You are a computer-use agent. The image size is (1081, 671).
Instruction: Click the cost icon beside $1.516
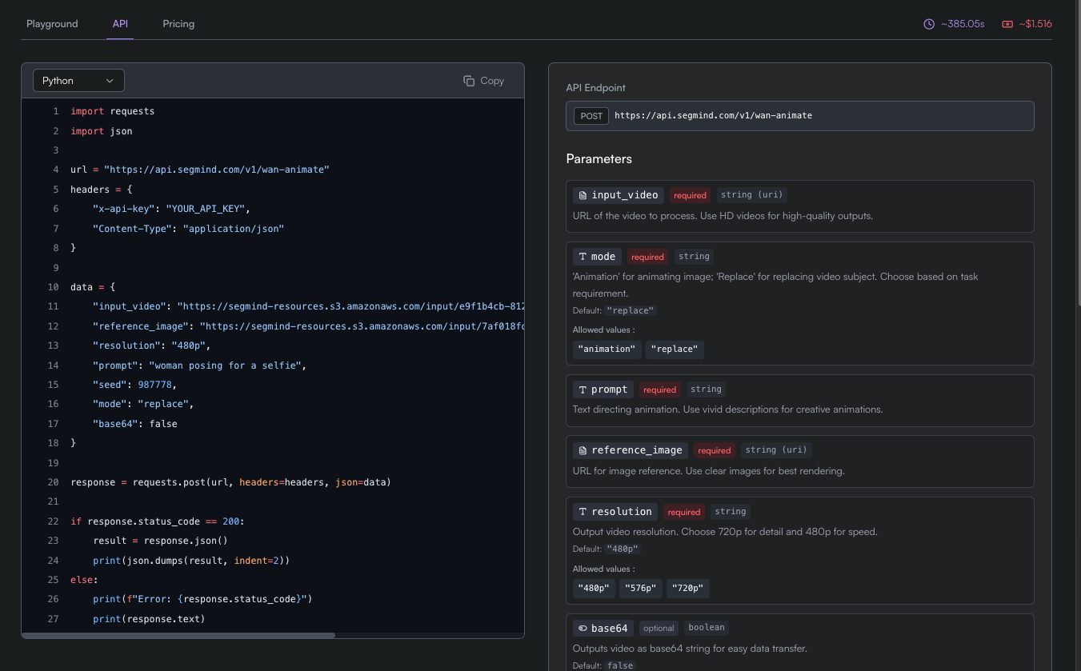tap(1007, 24)
